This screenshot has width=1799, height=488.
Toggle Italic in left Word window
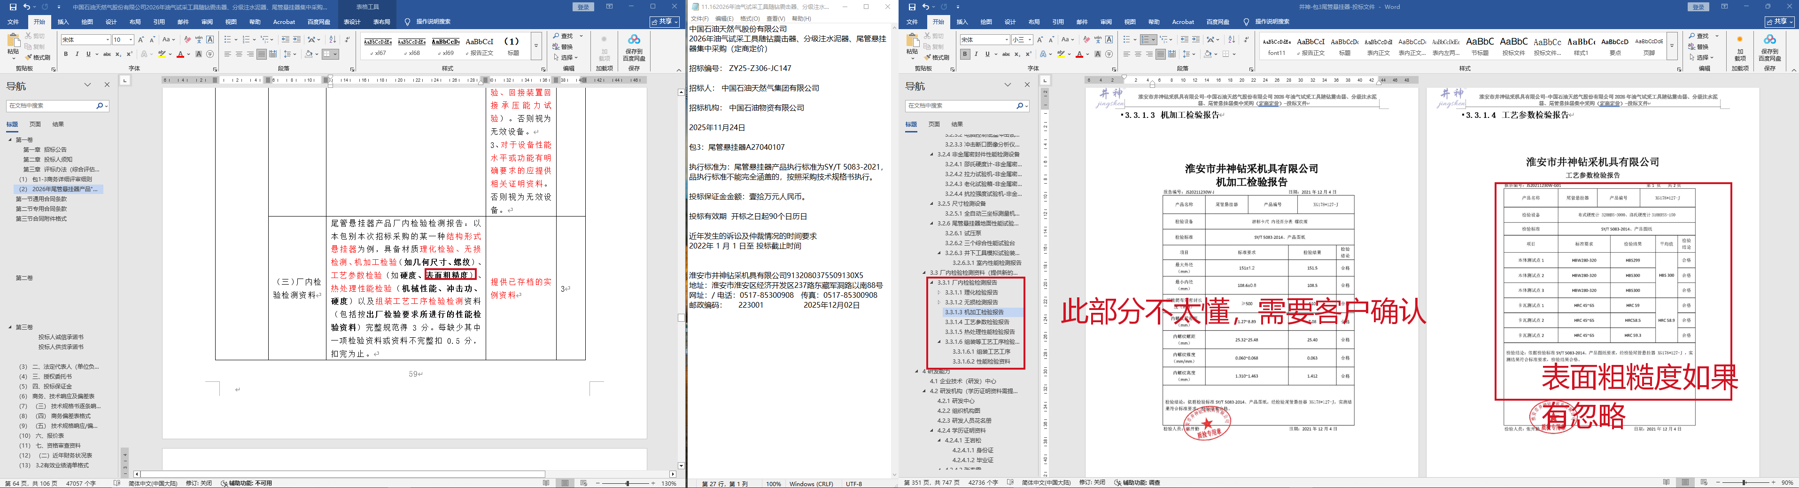point(78,54)
